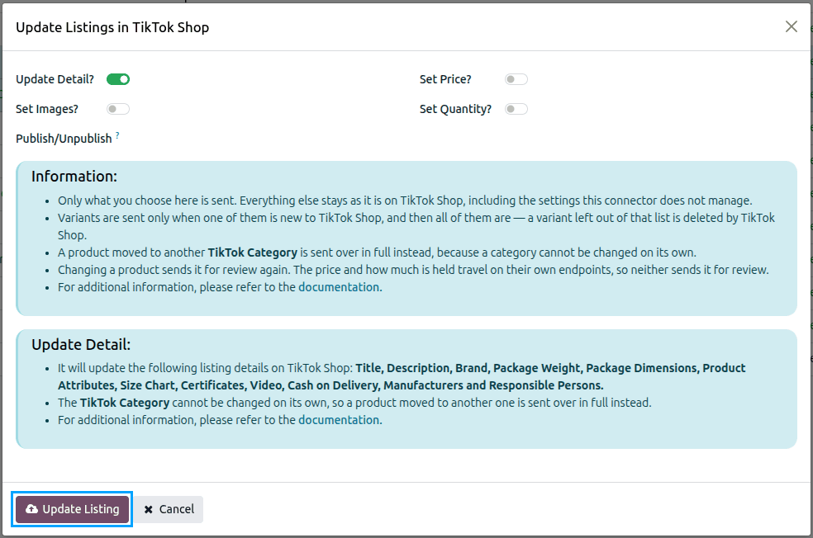Click the bold 'TikTok Category' text in Update Detail box

coord(125,403)
